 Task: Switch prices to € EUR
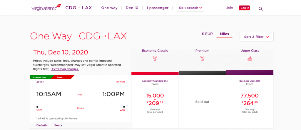(207, 34)
